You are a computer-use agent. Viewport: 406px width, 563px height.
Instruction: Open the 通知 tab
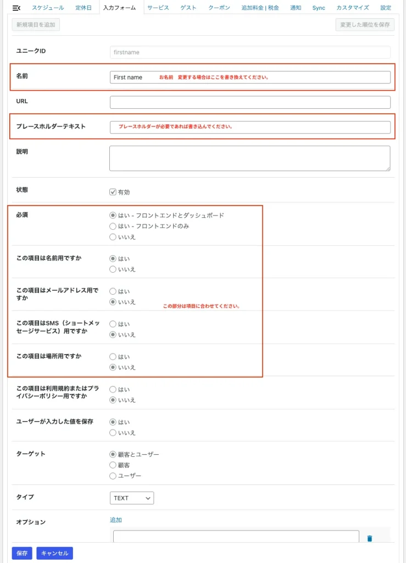(296, 8)
